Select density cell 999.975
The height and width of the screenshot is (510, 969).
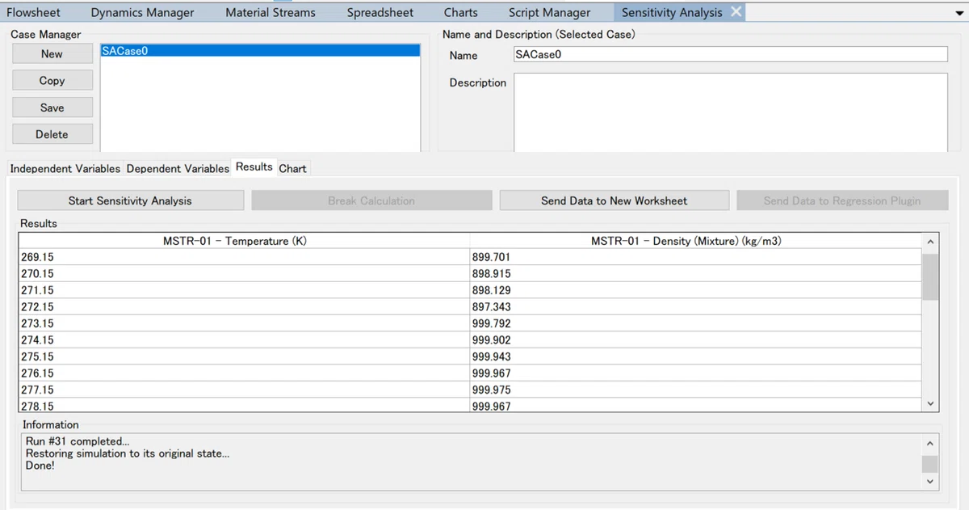point(695,390)
